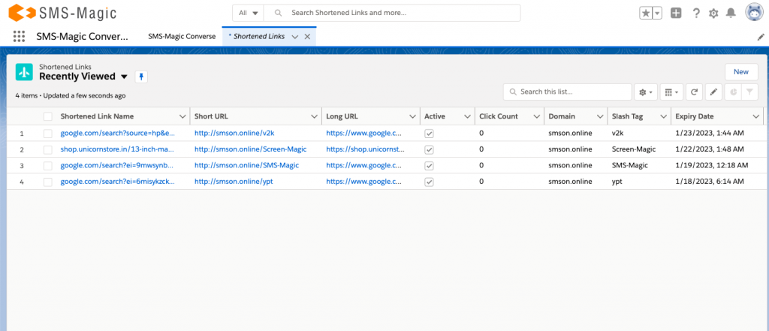The width and height of the screenshot is (769, 331).
Task: Click Slash Tag cell Screen-Magic
Action: click(634, 149)
